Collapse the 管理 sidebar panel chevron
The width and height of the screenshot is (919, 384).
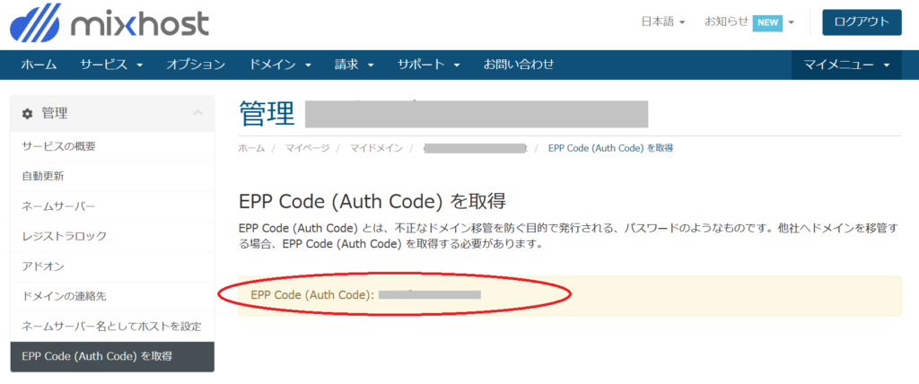point(197,113)
